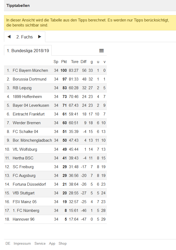The image size is (176, 250).
Task: Open the Impressum footer link
Action: tap(22, 243)
